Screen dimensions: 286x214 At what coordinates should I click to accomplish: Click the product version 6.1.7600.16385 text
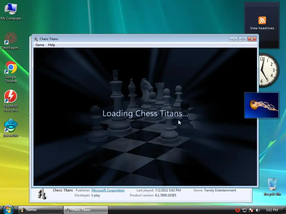pos(166,195)
